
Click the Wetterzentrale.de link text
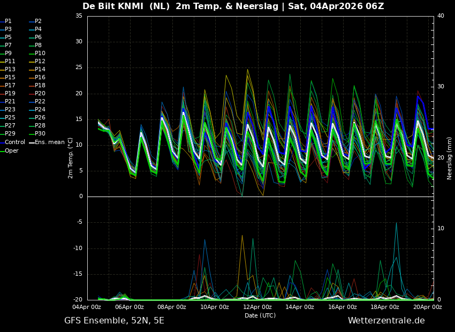pos(386,321)
